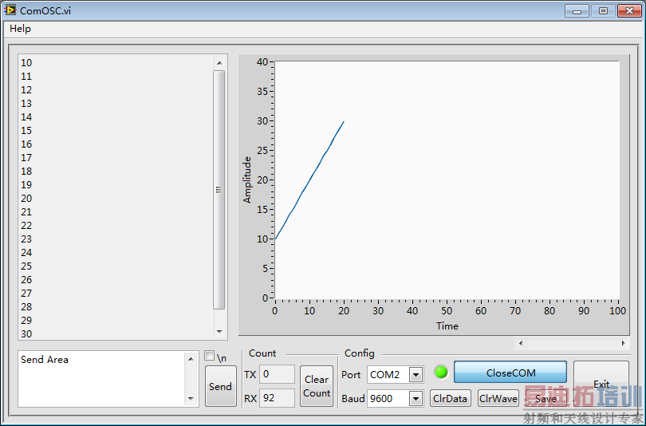Click the chart scrollbar right arrow

pos(623,343)
